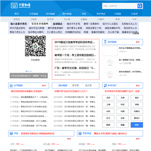The image size is (151, 151).
Task: Select 资格类 in the gray sub-navigation
Action: coord(17,19)
